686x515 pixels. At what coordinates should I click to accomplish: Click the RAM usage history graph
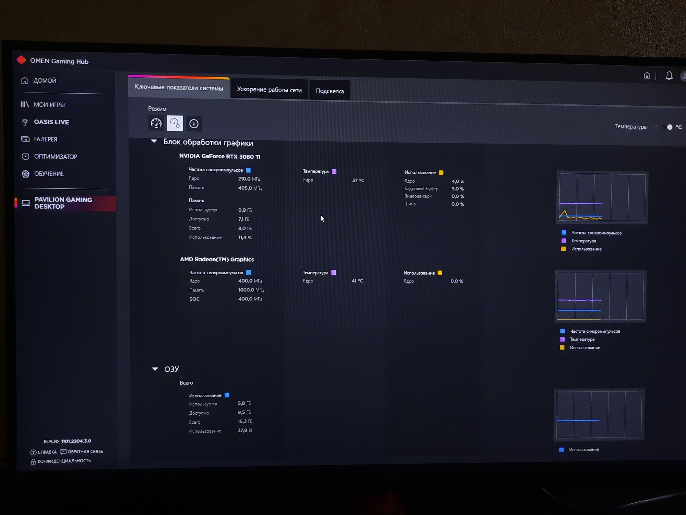click(599, 414)
